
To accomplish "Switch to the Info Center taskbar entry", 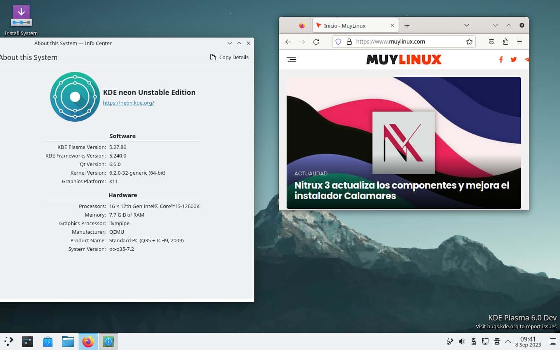I will coord(108,341).
